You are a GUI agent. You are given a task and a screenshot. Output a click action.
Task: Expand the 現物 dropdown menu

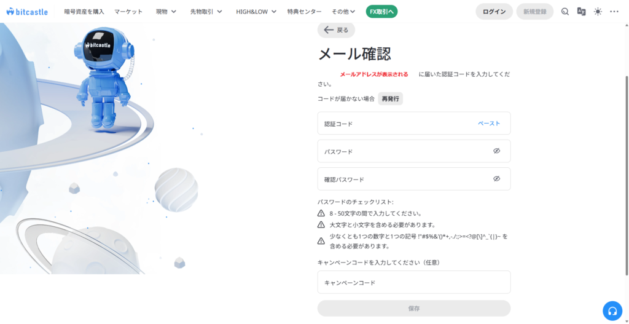[166, 12]
